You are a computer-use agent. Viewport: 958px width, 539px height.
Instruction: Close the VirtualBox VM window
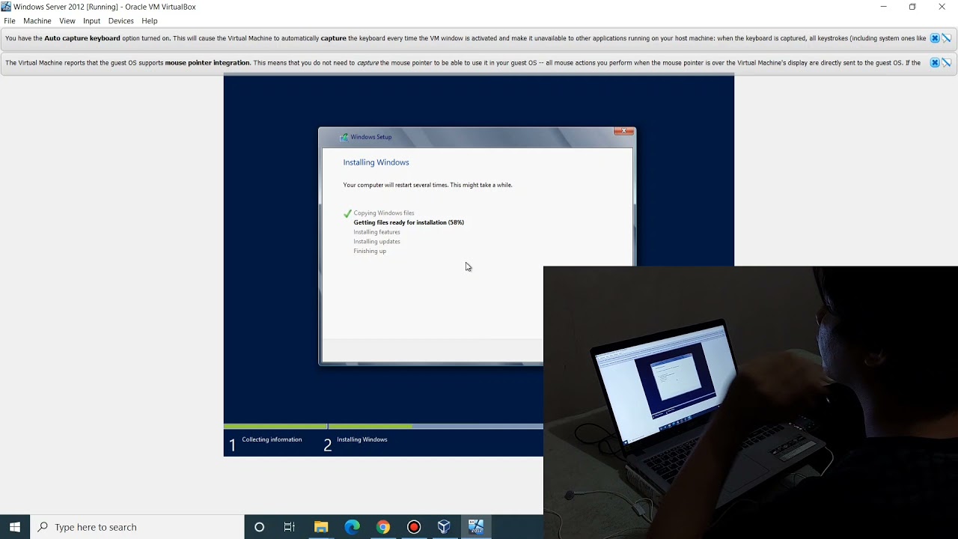(942, 7)
